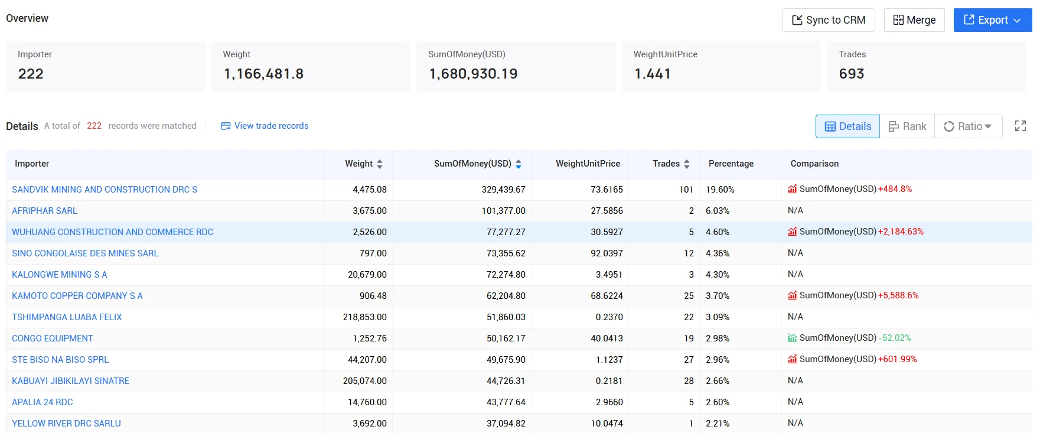Click the Percentage column header

pos(731,164)
